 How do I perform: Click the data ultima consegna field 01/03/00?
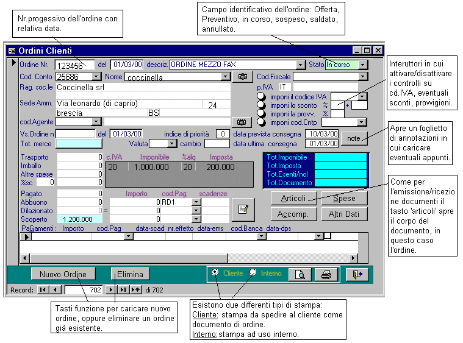tap(322, 144)
